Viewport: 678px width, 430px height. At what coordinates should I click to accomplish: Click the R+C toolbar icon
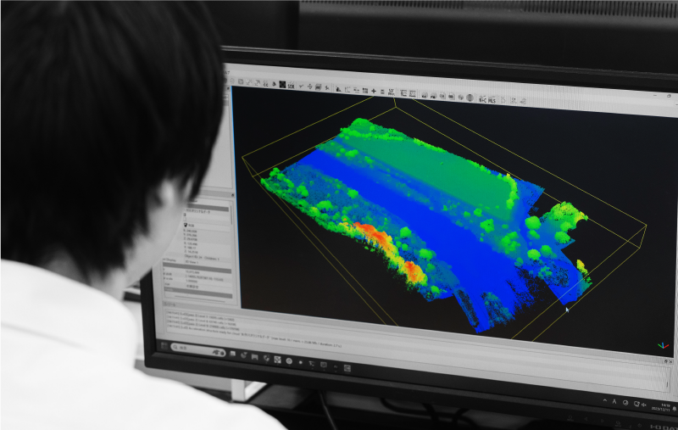click(483, 98)
